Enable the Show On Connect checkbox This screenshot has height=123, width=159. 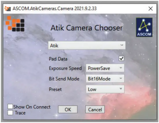tap(10, 106)
